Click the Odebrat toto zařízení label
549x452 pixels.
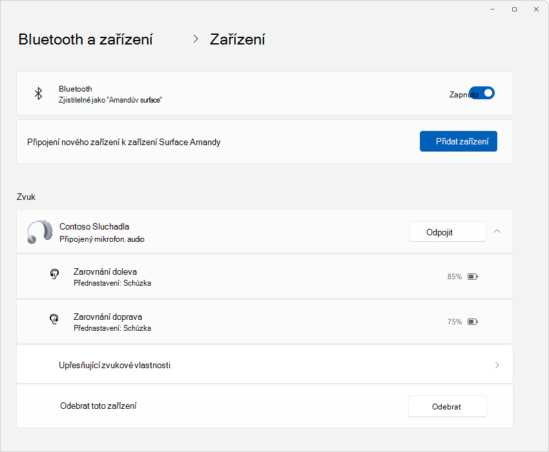click(x=98, y=406)
